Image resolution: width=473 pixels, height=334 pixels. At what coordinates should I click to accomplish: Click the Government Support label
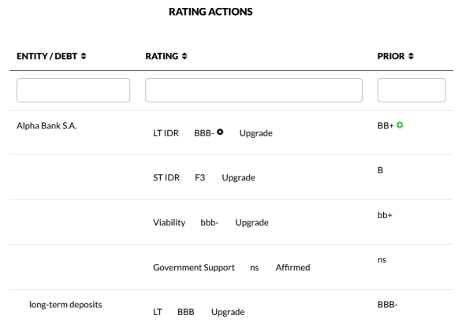coord(194,268)
